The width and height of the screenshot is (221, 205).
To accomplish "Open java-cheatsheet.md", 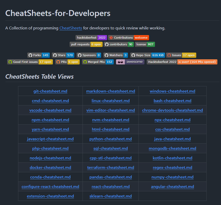I will click(173, 139).
